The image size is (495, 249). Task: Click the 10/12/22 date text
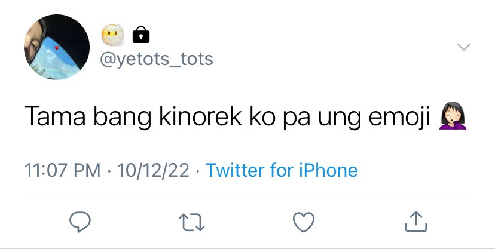tap(153, 171)
